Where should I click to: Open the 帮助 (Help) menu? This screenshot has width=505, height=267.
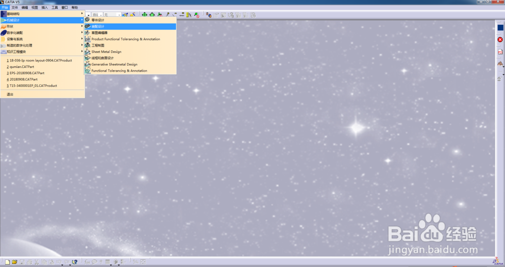74,8
